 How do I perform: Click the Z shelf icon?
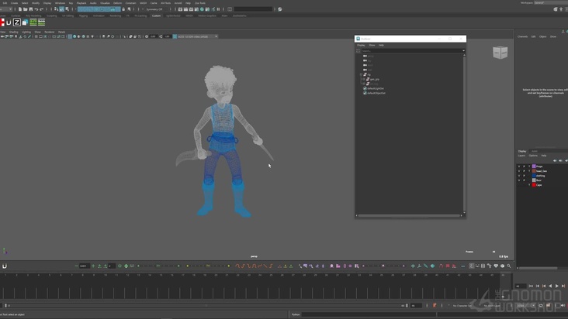coord(16,22)
